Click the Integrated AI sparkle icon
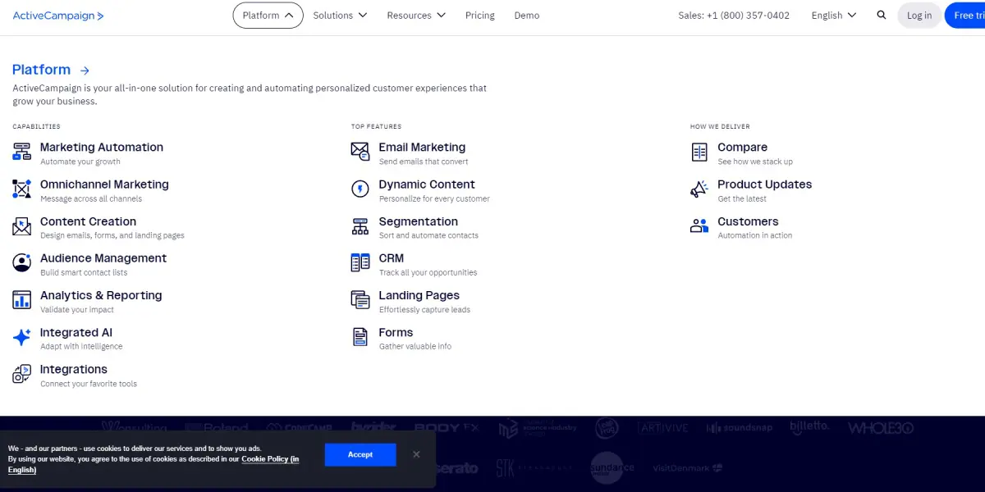This screenshot has height=492, width=985. [x=22, y=337]
